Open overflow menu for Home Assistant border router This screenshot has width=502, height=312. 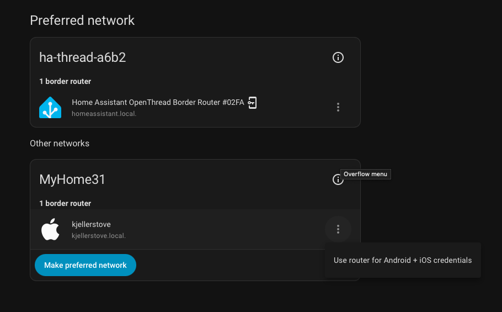coord(338,107)
